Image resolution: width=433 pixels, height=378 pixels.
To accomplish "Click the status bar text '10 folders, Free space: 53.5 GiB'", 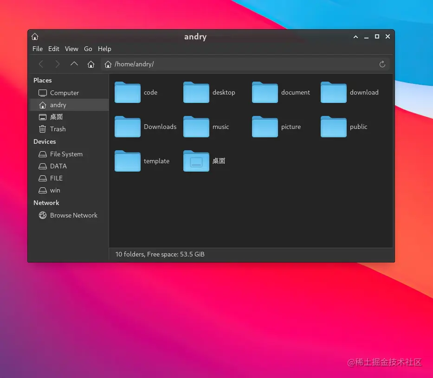I will (160, 254).
